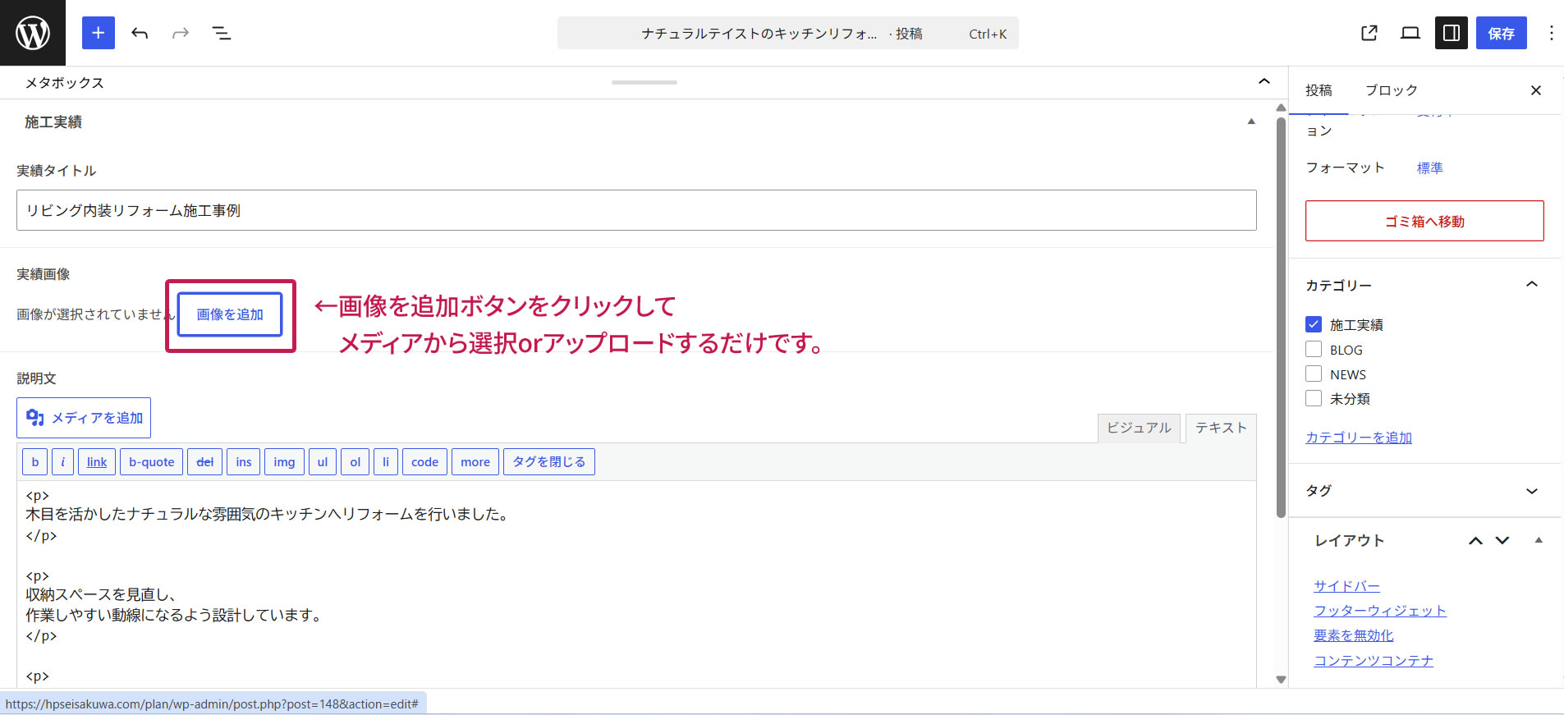
Task: Check the NEWS category
Action: pyautogui.click(x=1314, y=374)
